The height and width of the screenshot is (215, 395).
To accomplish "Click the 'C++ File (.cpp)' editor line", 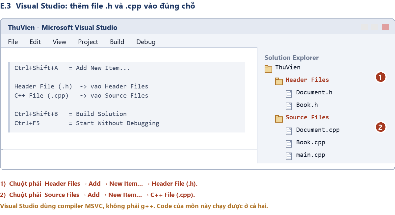I will point(81,96).
